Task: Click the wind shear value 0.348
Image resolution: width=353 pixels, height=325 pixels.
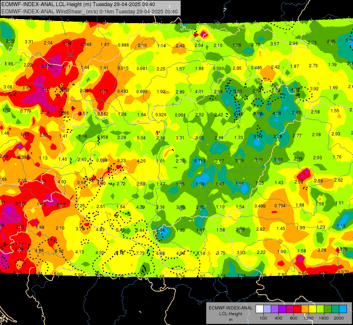Action: [x=86, y=44]
